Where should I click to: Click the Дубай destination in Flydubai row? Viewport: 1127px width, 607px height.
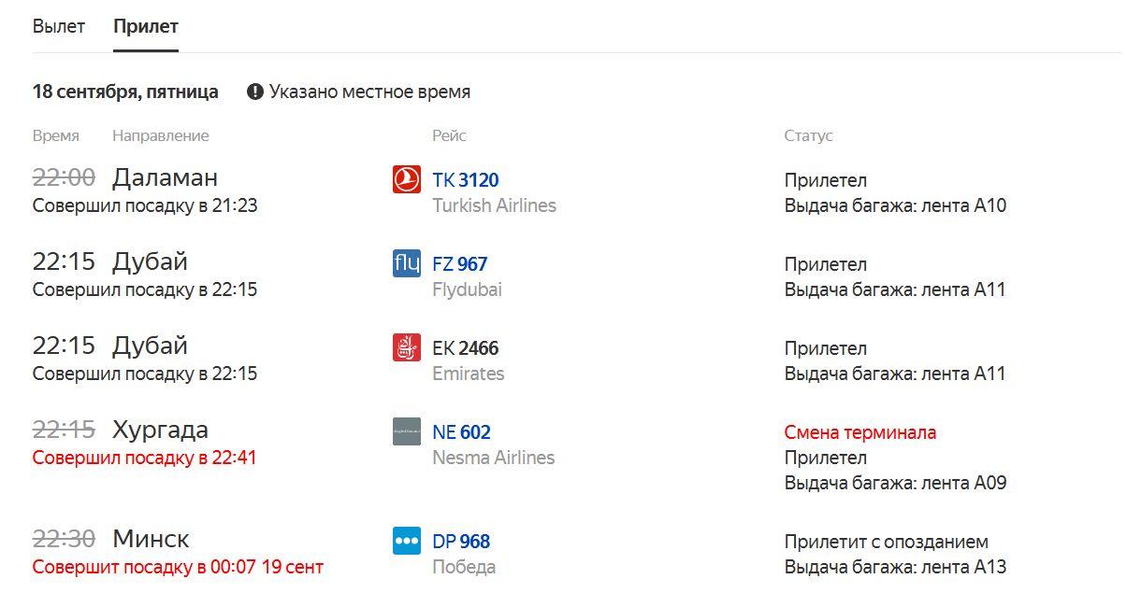(x=150, y=261)
